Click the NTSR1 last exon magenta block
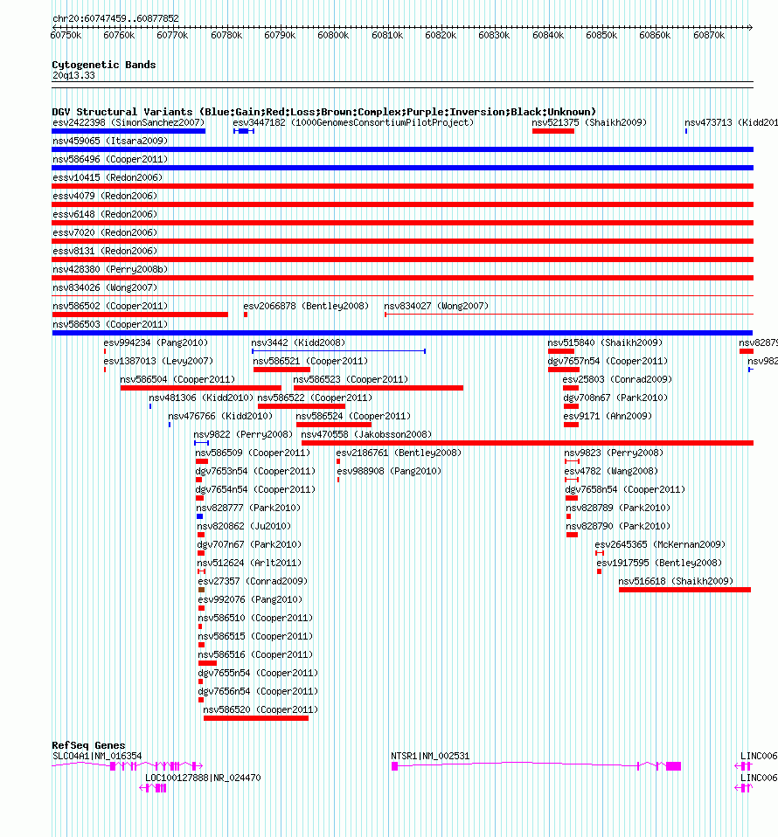Viewport: 778px width, 837px height. (673, 766)
